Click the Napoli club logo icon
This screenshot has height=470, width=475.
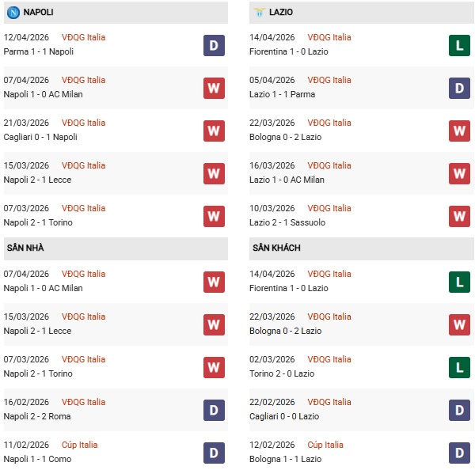pyautogui.click(x=12, y=13)
